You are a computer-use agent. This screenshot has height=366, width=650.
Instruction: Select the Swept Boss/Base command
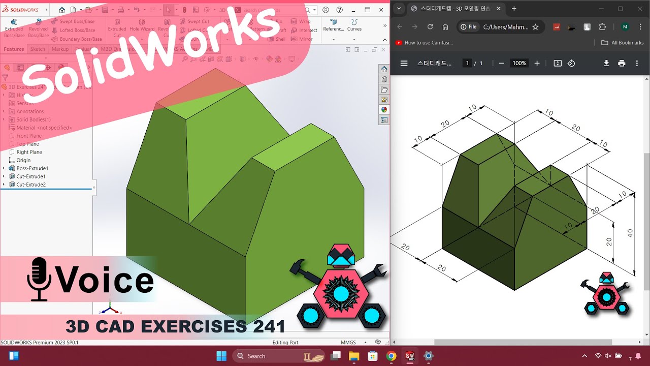[x=73, y=21]
